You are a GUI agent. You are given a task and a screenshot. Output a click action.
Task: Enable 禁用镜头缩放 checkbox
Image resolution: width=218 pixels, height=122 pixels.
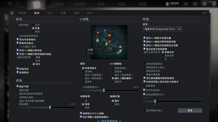pyautogui.click(x=17, y=97)
